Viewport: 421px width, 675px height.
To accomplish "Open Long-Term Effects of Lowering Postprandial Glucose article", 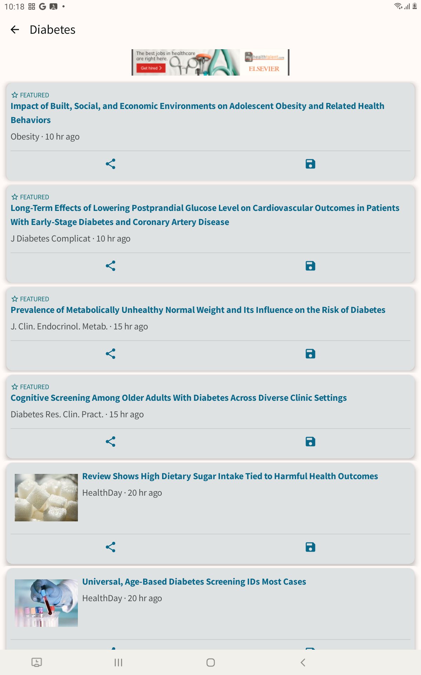I will (205, 215).
